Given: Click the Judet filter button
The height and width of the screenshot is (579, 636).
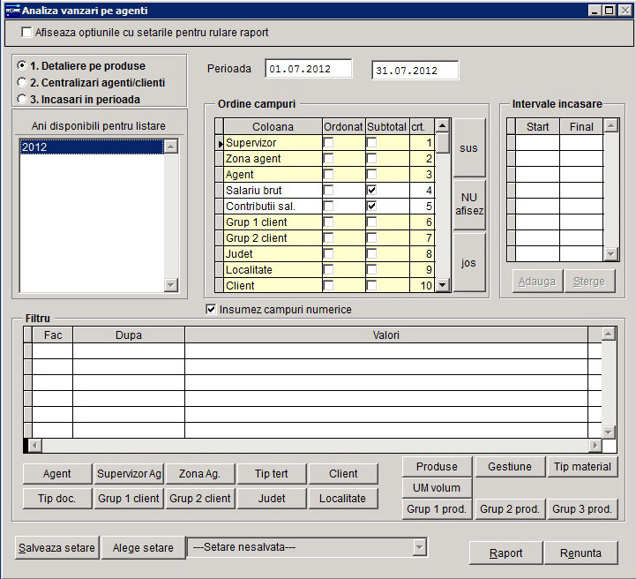Looking at the screenshot, I should [272, 499].
